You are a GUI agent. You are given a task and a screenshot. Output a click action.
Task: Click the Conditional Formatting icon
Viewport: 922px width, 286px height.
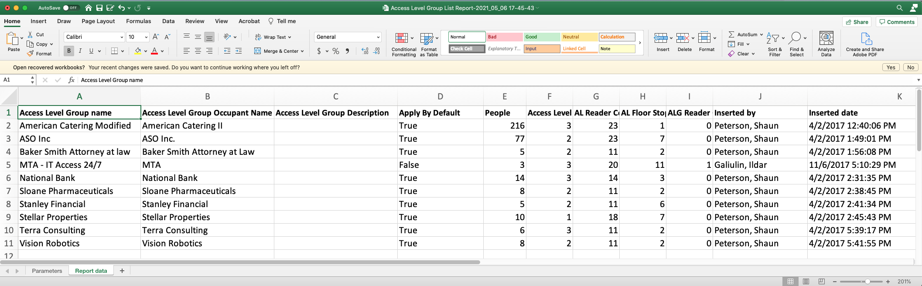point(402,39)
